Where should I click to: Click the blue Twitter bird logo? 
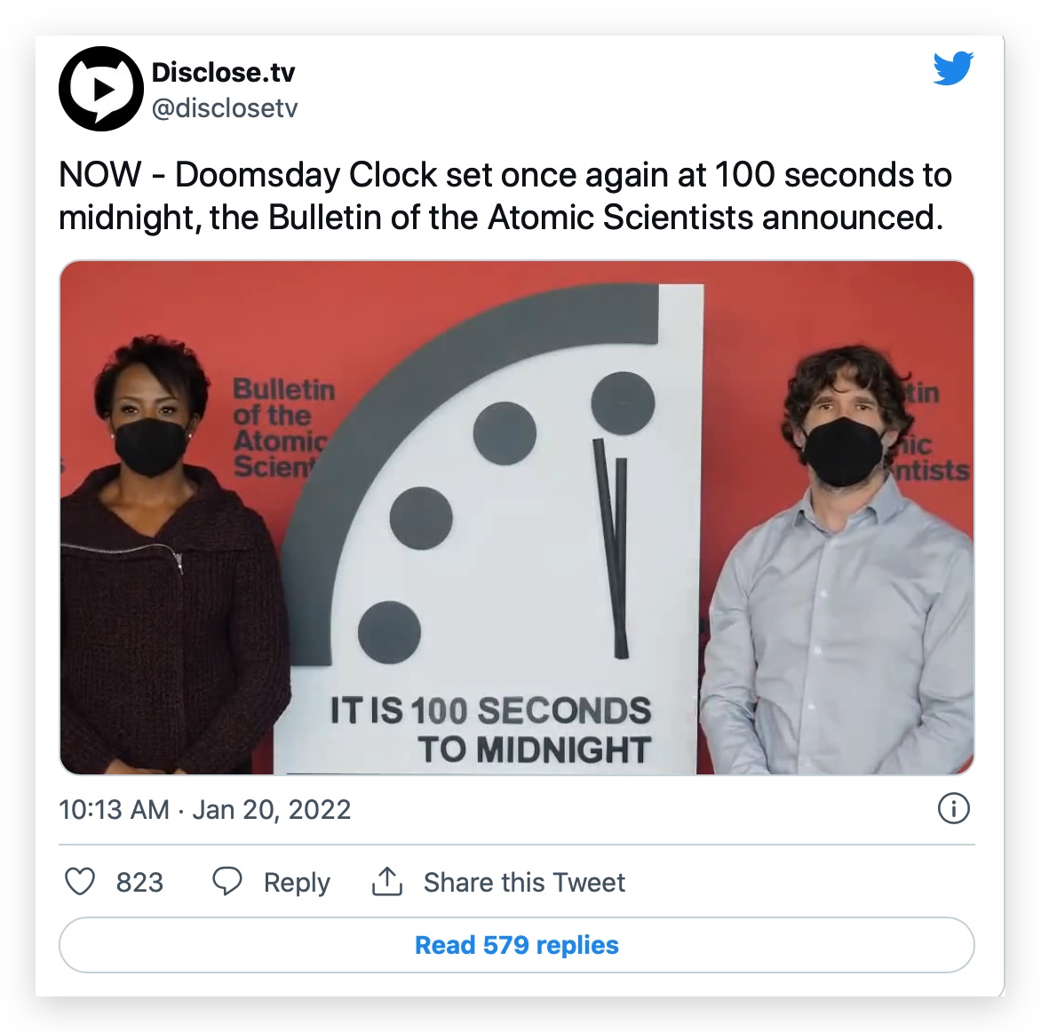coord(953,68)
